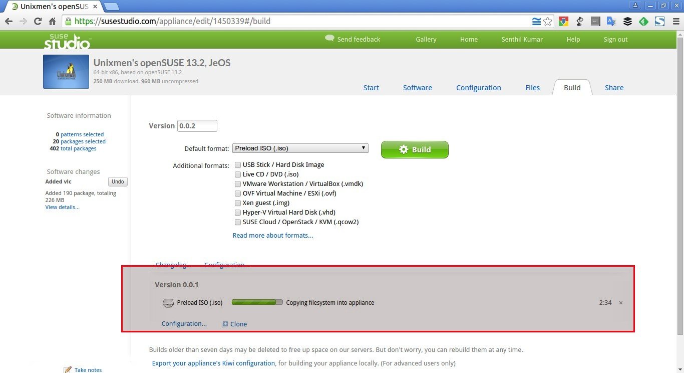Click the Gallery menu item
684x373 pixels.
[426, 40]
